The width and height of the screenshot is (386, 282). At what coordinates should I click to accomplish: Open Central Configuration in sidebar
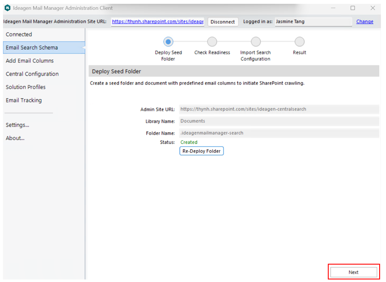click(32, 74)
